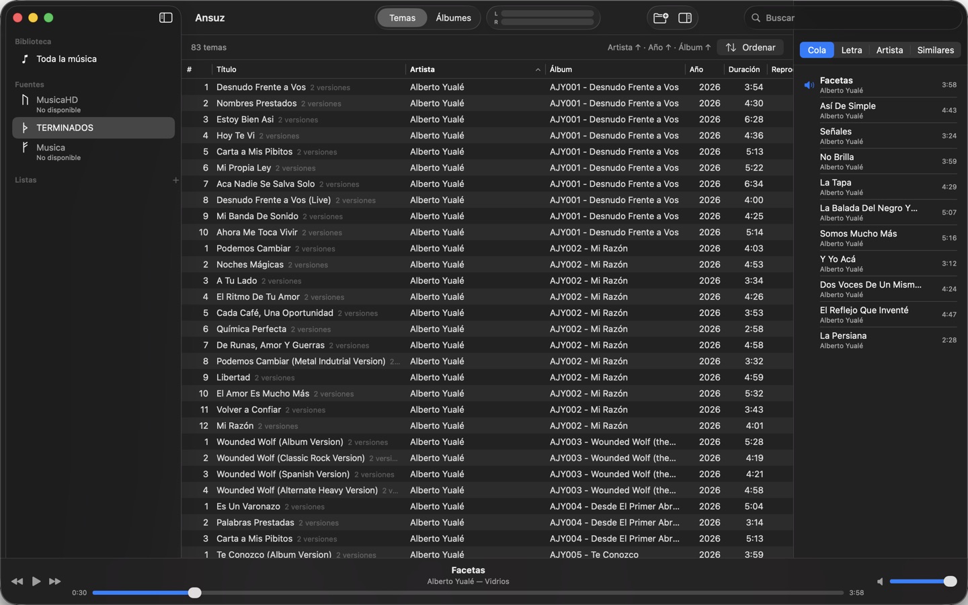Click the TERMINADOS source icon
The height and width of the screenshot is (605, 968).
pyautogui.click(x=25, y=128)
